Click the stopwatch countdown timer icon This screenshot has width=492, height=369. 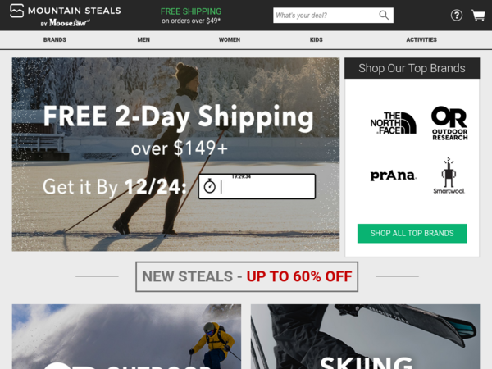click(x=210, y=186)
